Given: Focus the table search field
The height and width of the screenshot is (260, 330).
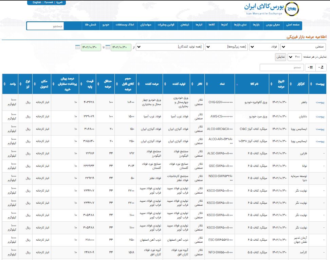Looking at the screenshot, I should (282, 67).
